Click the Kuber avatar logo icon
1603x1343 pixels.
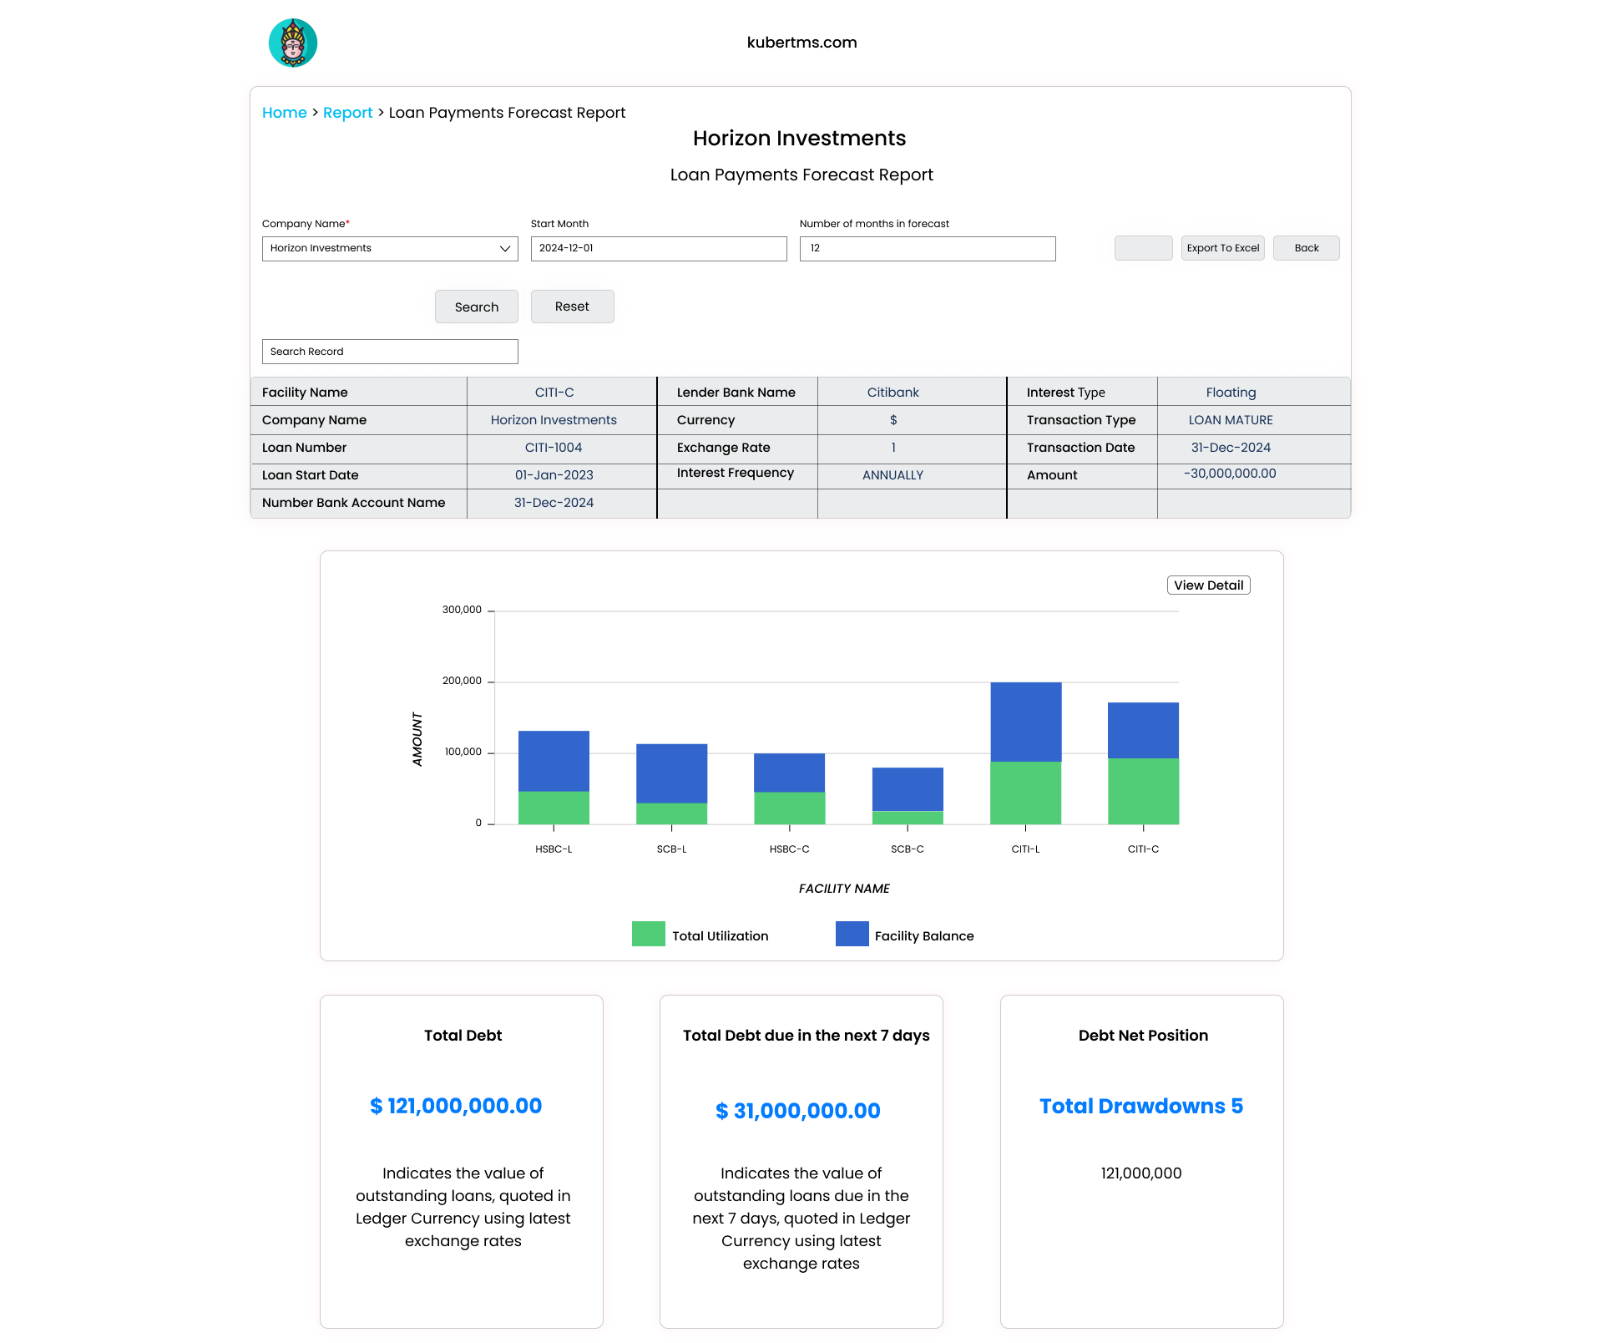coord(293,43)
